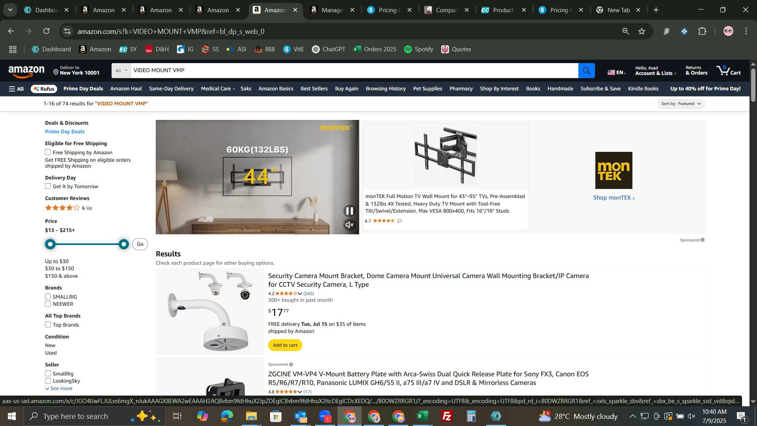Click the minimum price slider handle
This screenshot has width=757, height=426.
pos(50,244)
